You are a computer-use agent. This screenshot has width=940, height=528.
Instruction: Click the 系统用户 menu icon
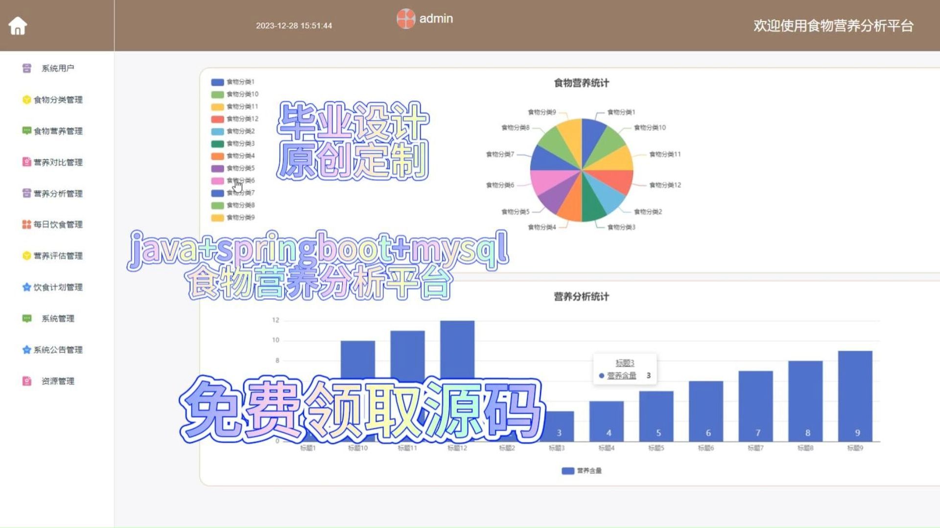[27, 68]
